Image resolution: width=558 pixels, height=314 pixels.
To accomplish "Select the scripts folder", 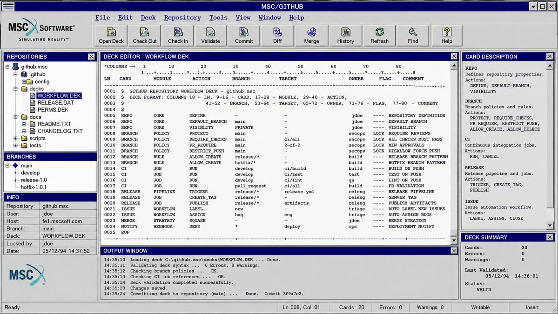I will coord(37,138).
